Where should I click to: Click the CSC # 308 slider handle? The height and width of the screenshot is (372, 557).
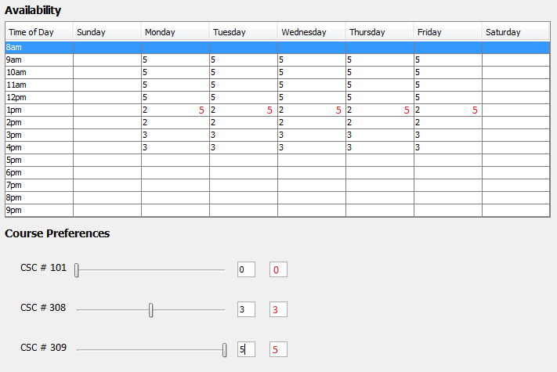click(x=151, y=310)
